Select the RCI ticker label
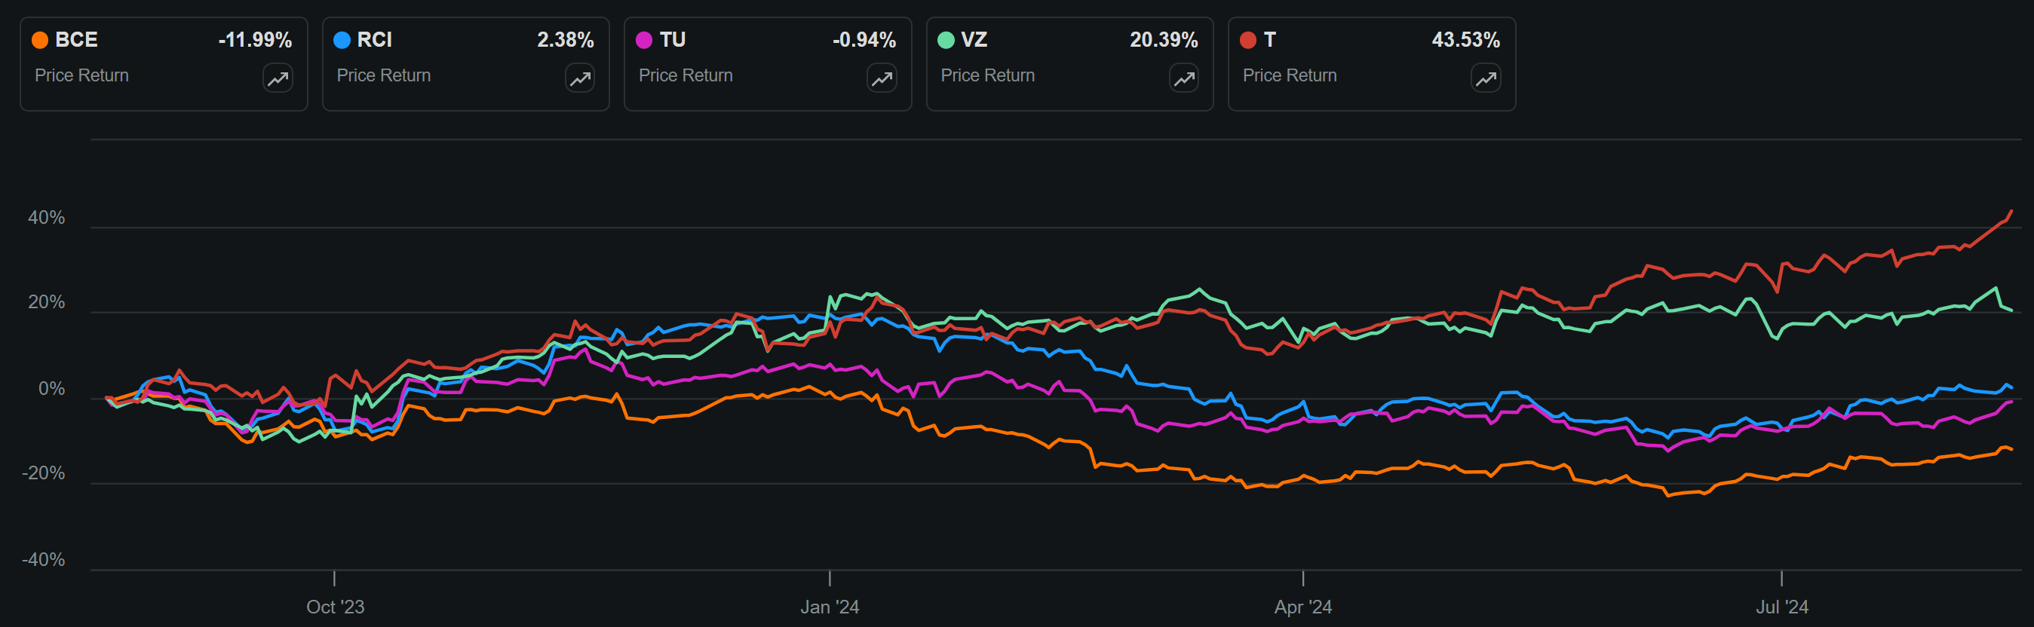The width and height of the screenshot is (2034, 627). [374, 40]
